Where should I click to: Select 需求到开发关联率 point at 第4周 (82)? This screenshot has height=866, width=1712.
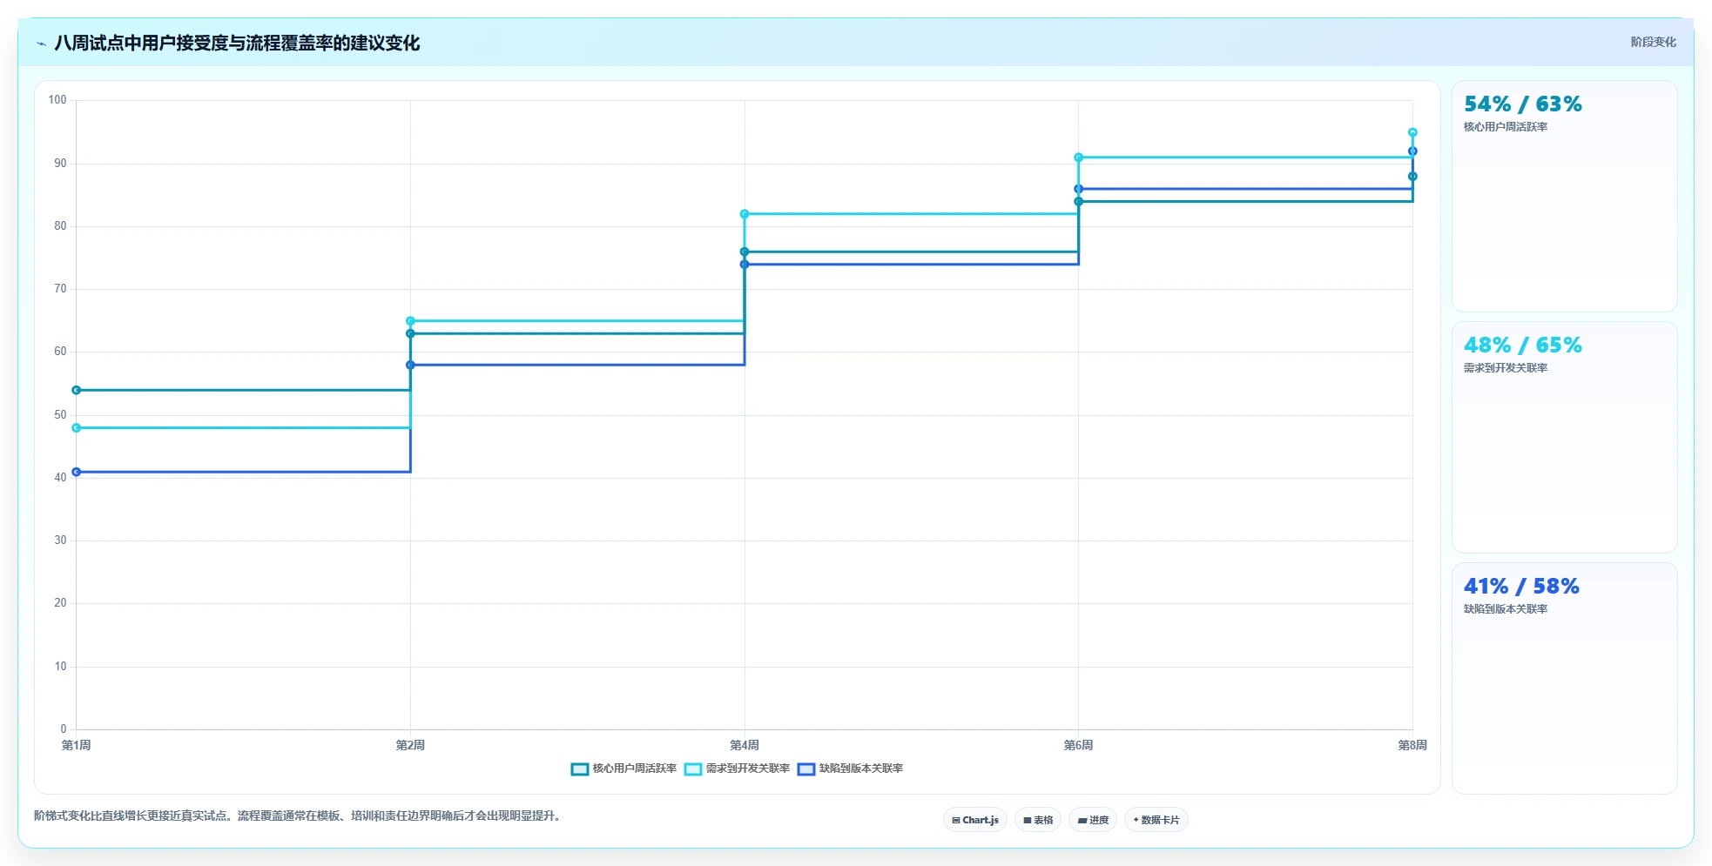tap(745, 214)
